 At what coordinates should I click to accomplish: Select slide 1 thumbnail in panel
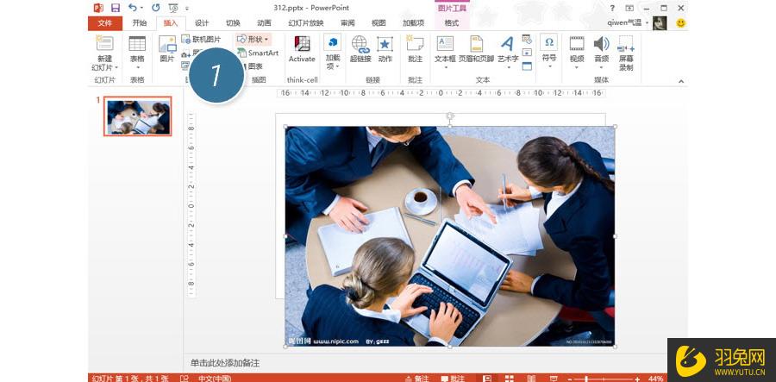click(138, 116)
